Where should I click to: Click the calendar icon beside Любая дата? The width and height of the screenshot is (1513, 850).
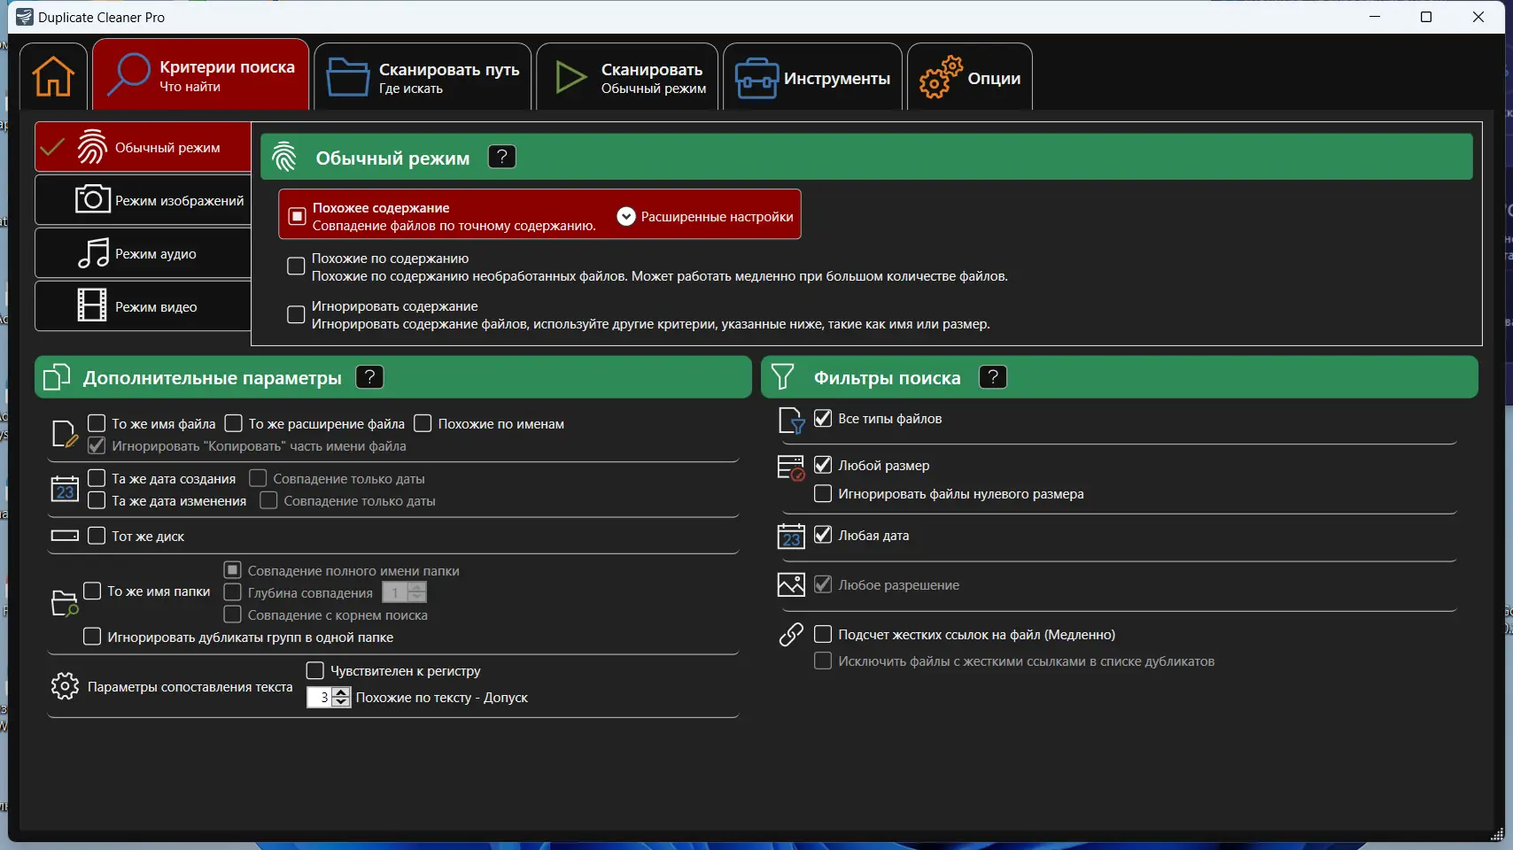click(x=791, y=537)
